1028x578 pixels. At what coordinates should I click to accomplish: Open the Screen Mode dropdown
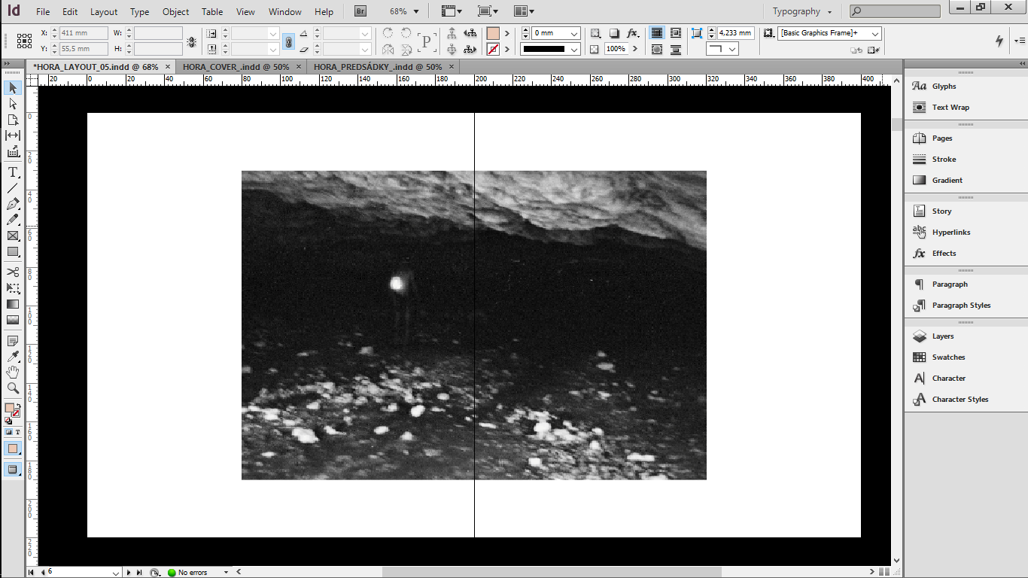pos(487,11)
